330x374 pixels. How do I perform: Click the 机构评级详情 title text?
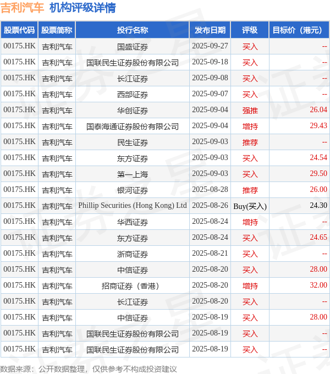(x=82, y=8)
